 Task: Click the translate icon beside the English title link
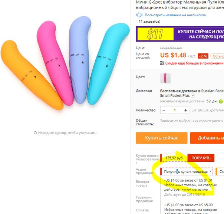click(139, 15)
